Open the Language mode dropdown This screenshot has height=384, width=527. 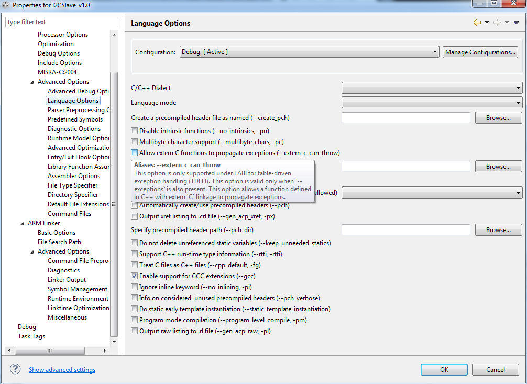pyautogui.click(x=432, y=103)
